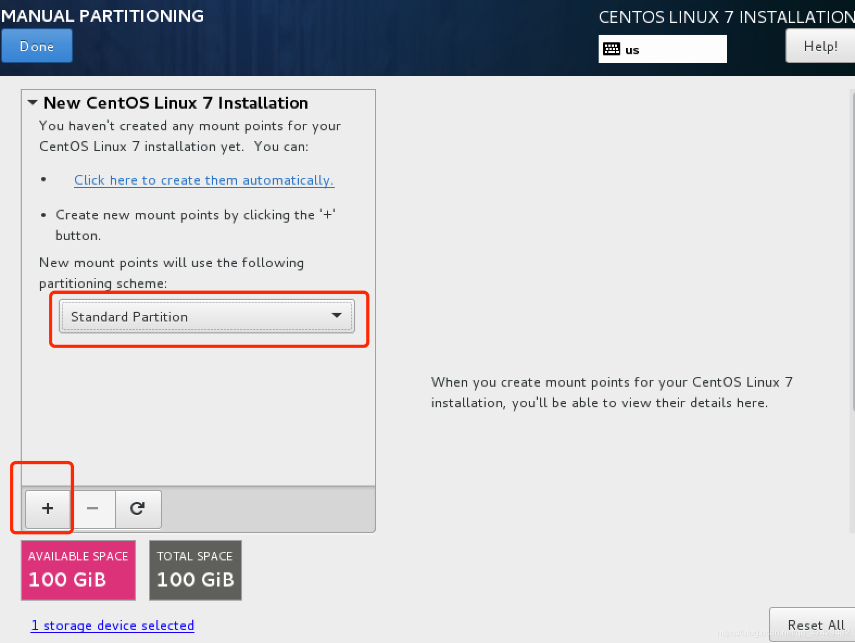Image resolution: width=855 pixels, height=643 pixels.
Task: Click the MANUAL PARTITIONING title text
Action: point(102,16)
